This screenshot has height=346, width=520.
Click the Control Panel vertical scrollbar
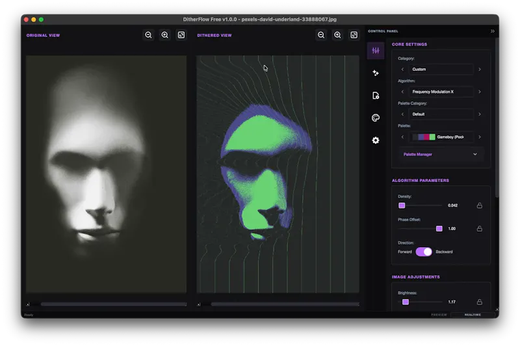pos(497,118)
